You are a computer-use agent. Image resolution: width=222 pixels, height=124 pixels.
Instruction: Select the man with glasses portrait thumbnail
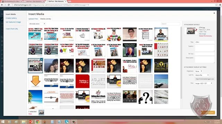click(130, 34)
